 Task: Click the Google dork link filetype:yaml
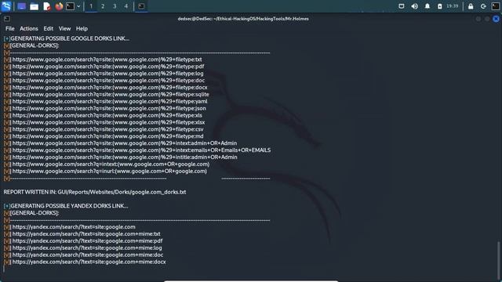click(110, 101)
